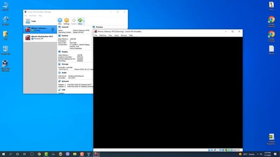Viewport: 280px width, 157px height.
Task: Open Settings gear in VirtualBox Manager toolbar
Action: pyautogui.click(x=66, y=20)
